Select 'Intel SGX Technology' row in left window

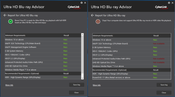pyautogui.click(x=43, y=43)
